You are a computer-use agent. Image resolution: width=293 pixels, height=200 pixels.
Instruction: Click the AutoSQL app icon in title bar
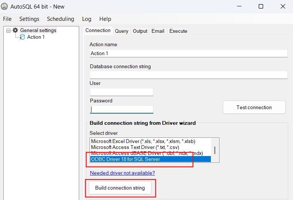tap(4, 6)
